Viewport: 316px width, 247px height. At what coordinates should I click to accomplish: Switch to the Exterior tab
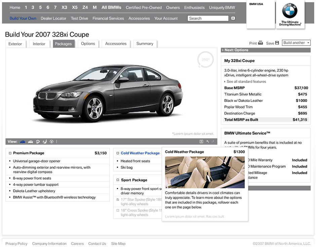15,44
